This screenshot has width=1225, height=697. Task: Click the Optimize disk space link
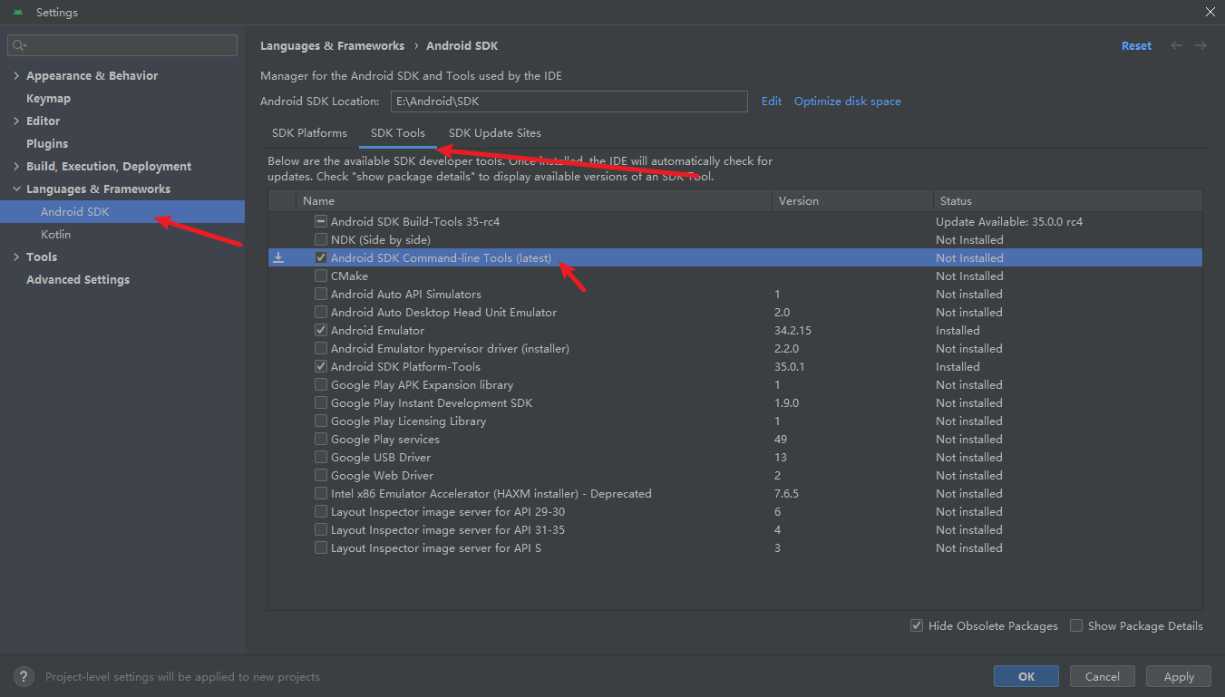[x=847, y=102]
